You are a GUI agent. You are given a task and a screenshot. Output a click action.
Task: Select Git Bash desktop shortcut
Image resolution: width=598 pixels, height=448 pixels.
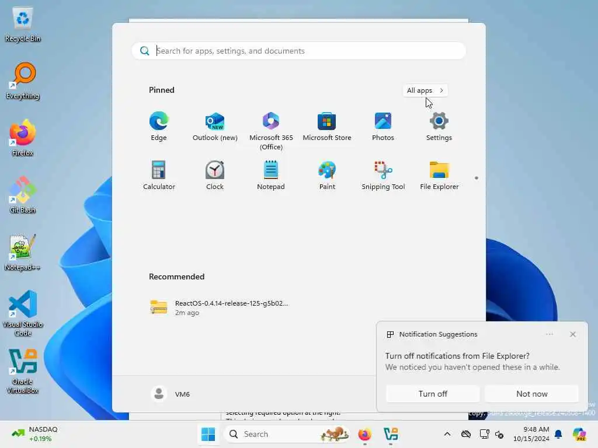[x=23, y=196]
